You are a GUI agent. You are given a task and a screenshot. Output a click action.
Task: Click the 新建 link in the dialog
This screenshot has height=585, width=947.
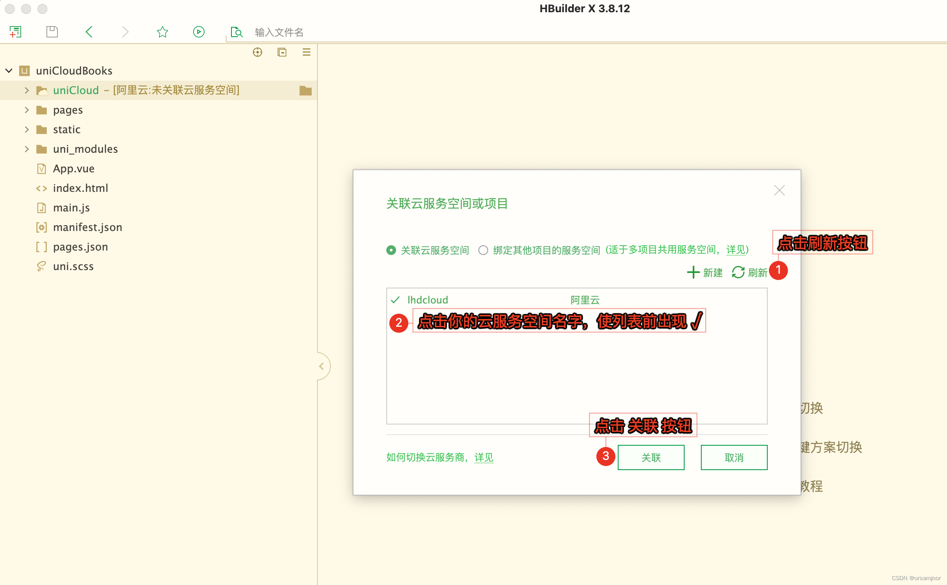(x=713, y=273)
